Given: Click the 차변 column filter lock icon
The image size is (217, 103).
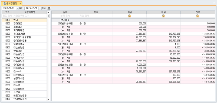Looking at the screenshot, I should click(x=130, y=16).
